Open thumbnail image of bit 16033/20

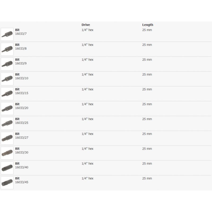pyautogui.click(x=7, y=109)
